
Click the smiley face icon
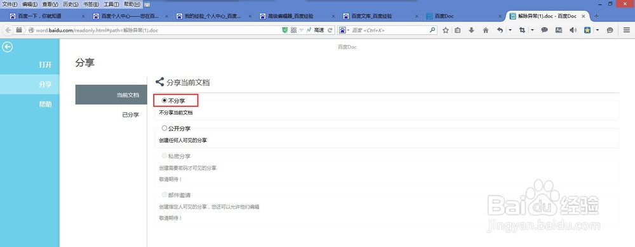610,30
